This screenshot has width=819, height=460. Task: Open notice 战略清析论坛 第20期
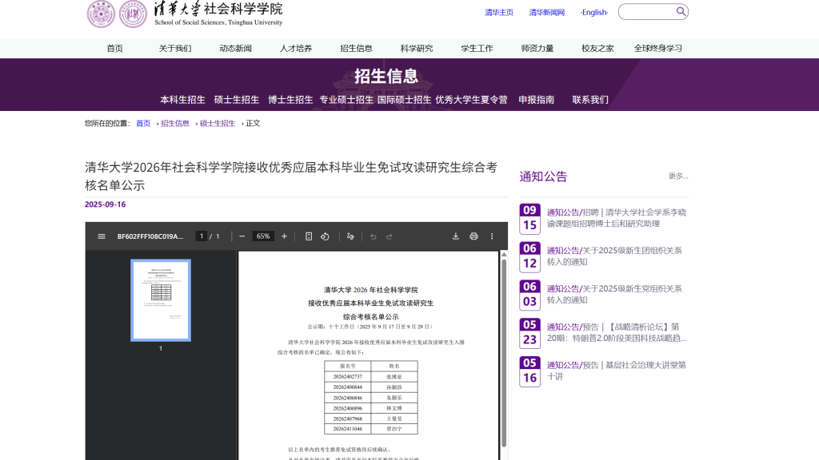point(617,332)
